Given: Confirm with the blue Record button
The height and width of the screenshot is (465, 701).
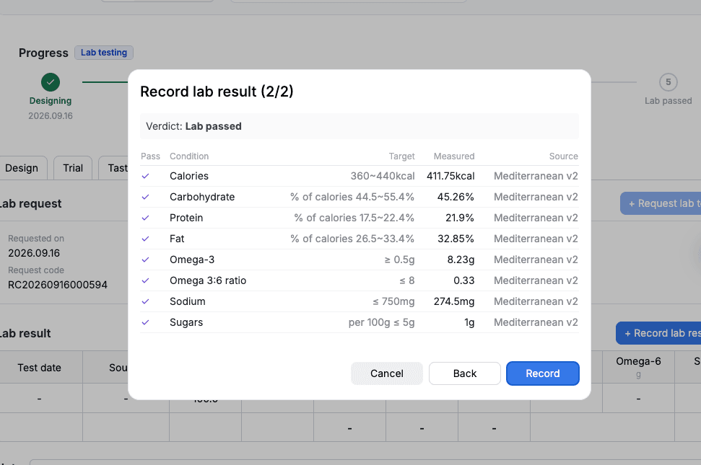Looking at the screenshot, I should pos(542,373).
